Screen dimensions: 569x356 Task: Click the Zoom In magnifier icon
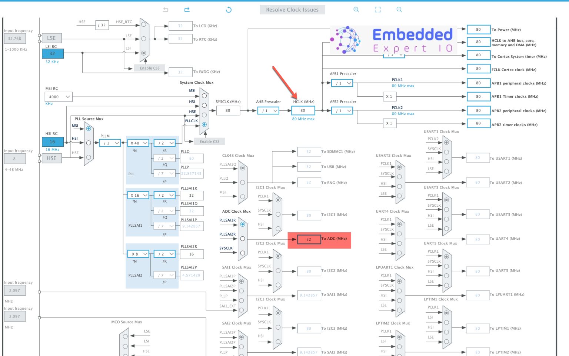point(356,9)
